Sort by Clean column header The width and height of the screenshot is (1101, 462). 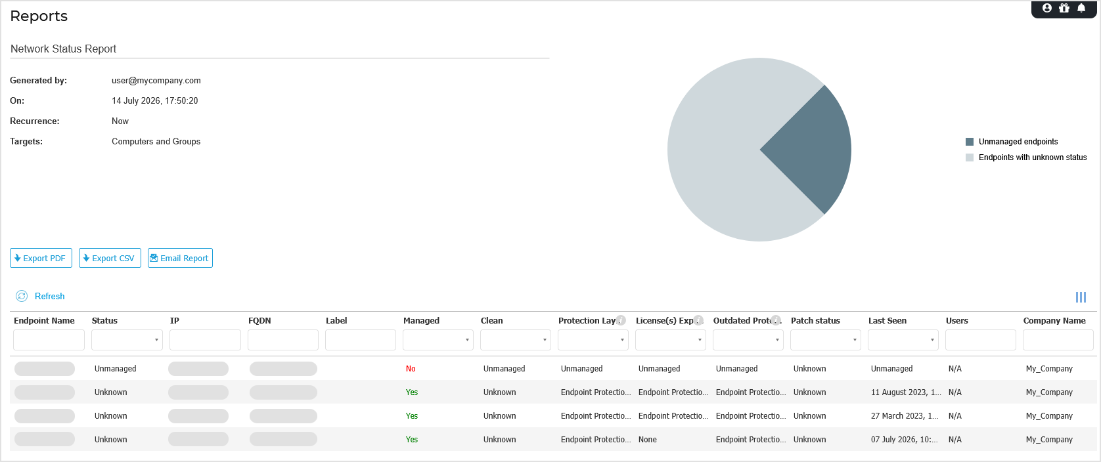(492, 321)
